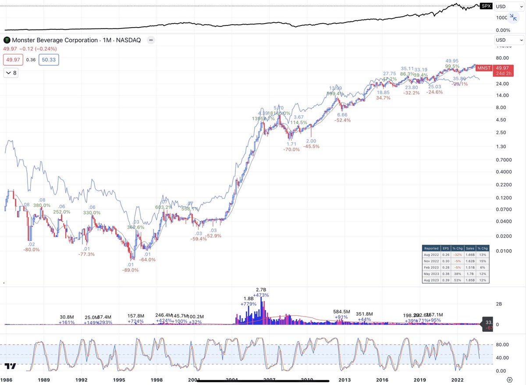Open chart settings gear icon
526x385 pixels.
tap(510, 380)
